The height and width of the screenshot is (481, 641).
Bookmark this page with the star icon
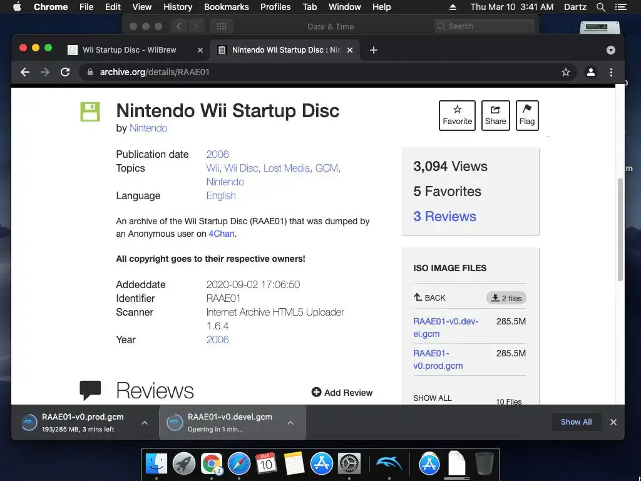click(x=565, y=73)
